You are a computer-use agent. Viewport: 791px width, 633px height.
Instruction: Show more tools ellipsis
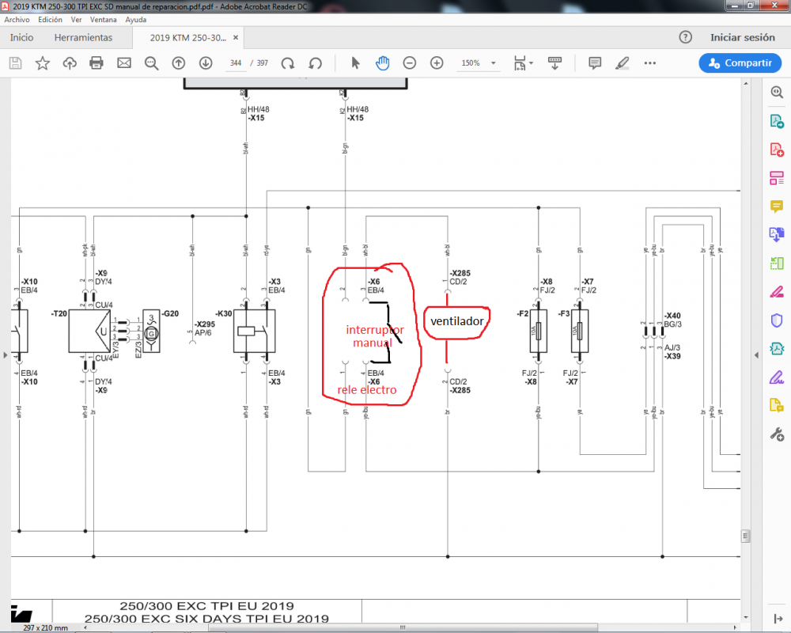(x=650, y=63)
